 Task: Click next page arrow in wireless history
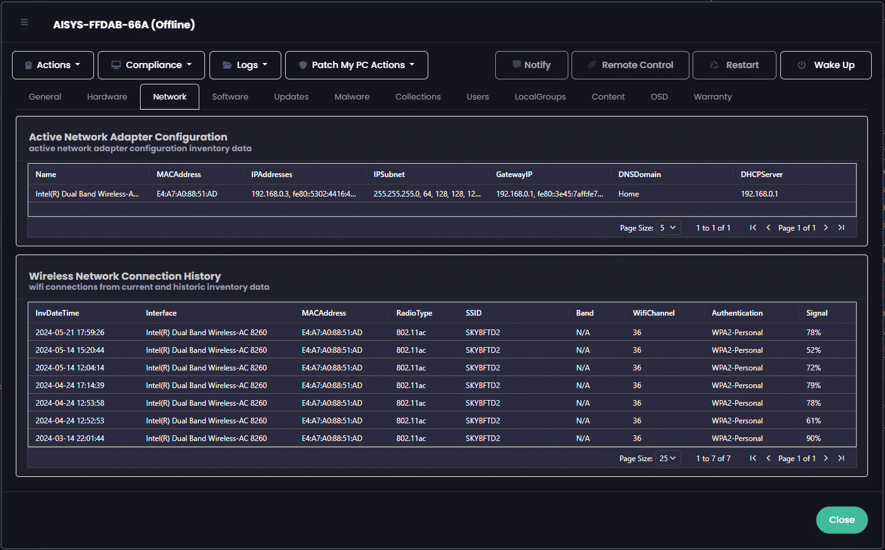826,458
